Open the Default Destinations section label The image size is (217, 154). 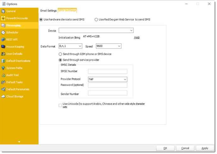[18, 61]
